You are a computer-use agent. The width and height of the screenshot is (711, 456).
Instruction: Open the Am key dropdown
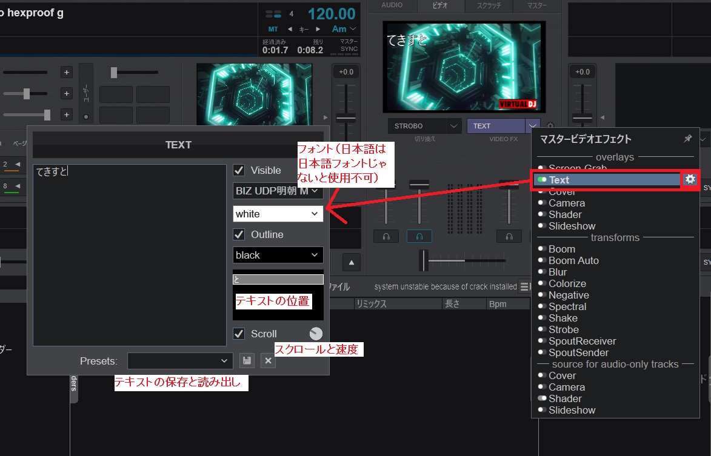[x=344, y=29]
